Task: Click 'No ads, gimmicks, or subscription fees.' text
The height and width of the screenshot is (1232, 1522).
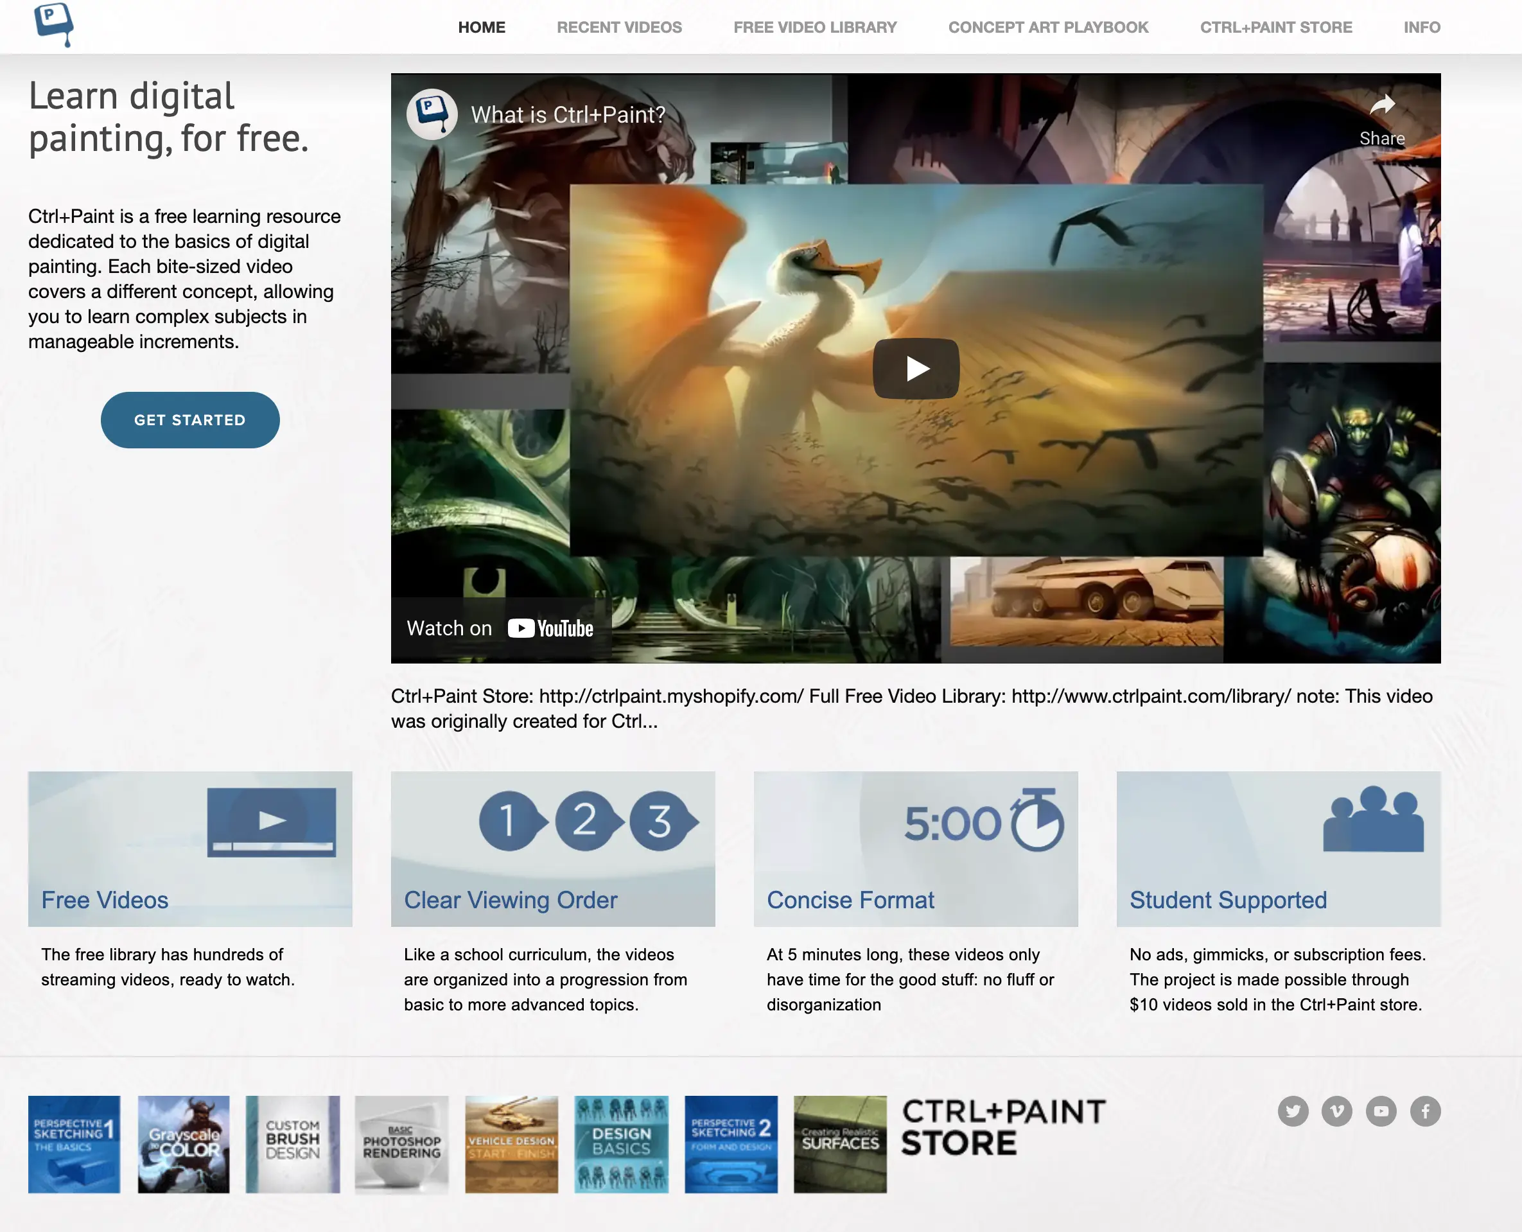Action: [x=1277, y=954]
